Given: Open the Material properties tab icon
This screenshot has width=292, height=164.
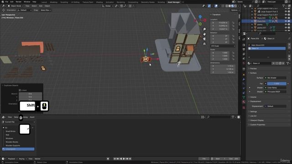Looking at the screenshot, I should click(244, 102).
